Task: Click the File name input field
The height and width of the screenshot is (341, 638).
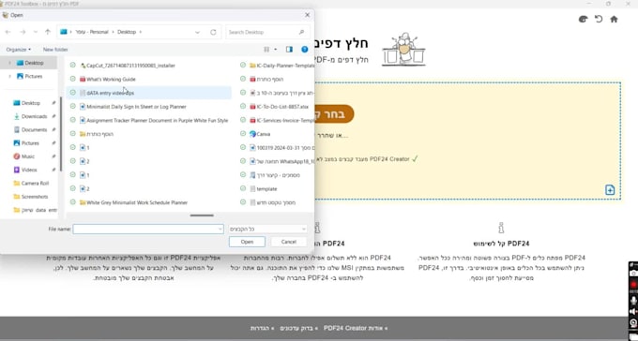Action: (147, 230)
